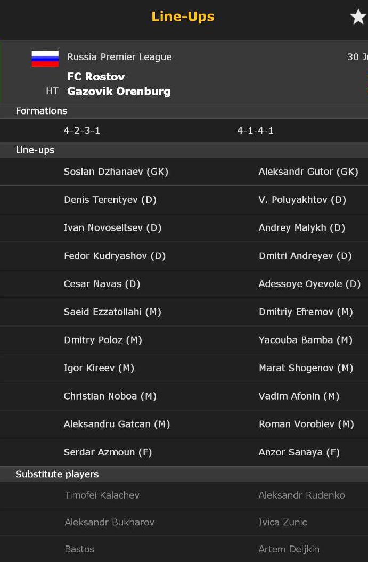This screenshot has width=368, height=562.
Task: Choose defender Adessoye Oyevole
Action: 309,284
